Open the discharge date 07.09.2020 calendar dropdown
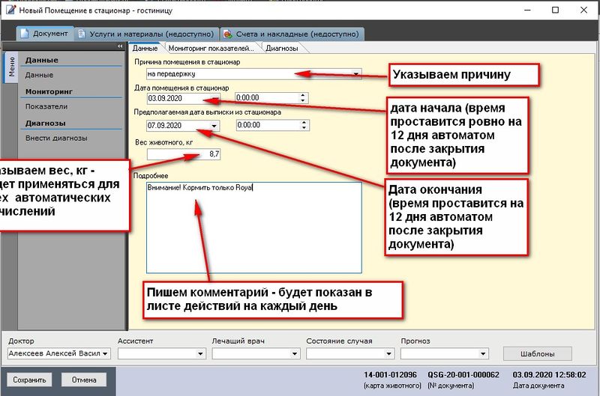The width and height of the screenshot is (600, 396). point(214,126)
